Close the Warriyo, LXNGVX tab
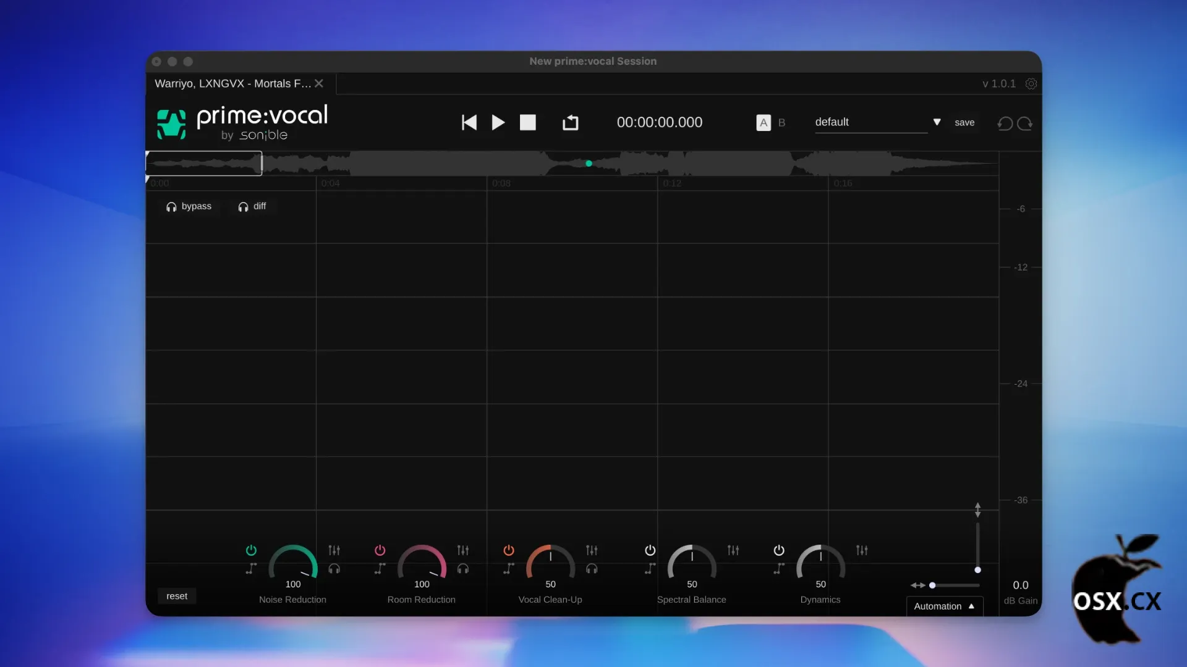The width and height of the screenshot is (1187, 667). tap(319, 83)
